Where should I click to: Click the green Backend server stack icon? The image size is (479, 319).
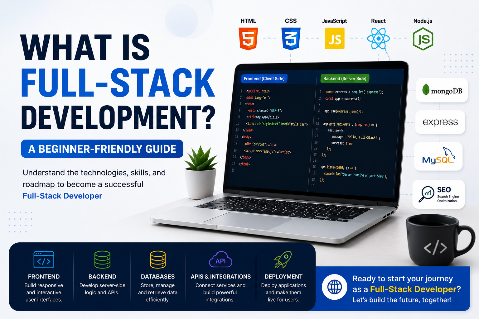[x=102, y=259]
